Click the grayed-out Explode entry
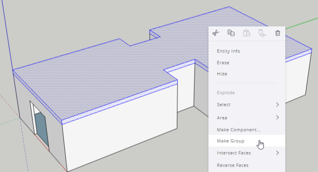The width and height of the screenshot is (318, 172). click(x=226, y=93)
